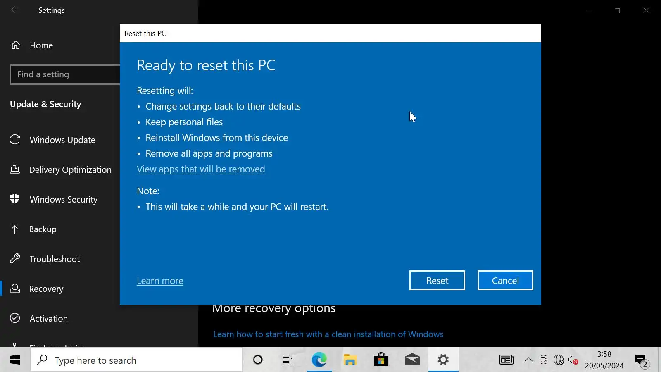Minimize the Settings window

[x=590, y=10]
